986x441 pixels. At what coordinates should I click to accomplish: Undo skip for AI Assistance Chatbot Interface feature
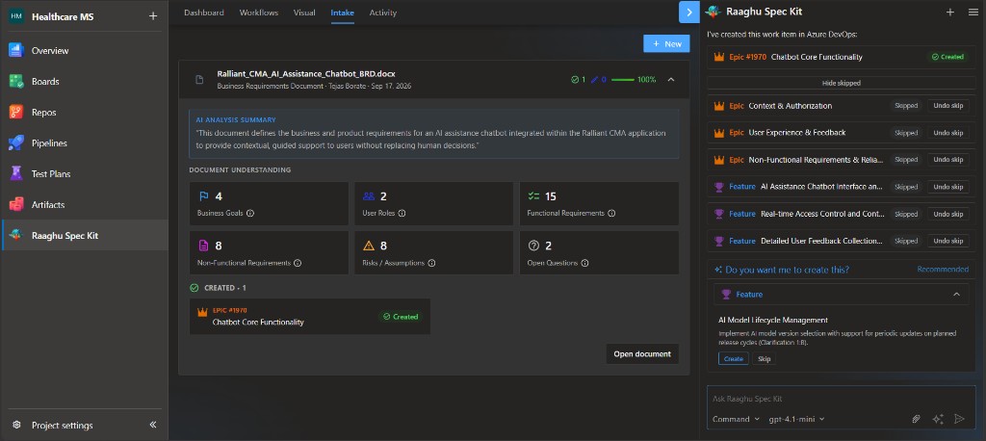948,187
